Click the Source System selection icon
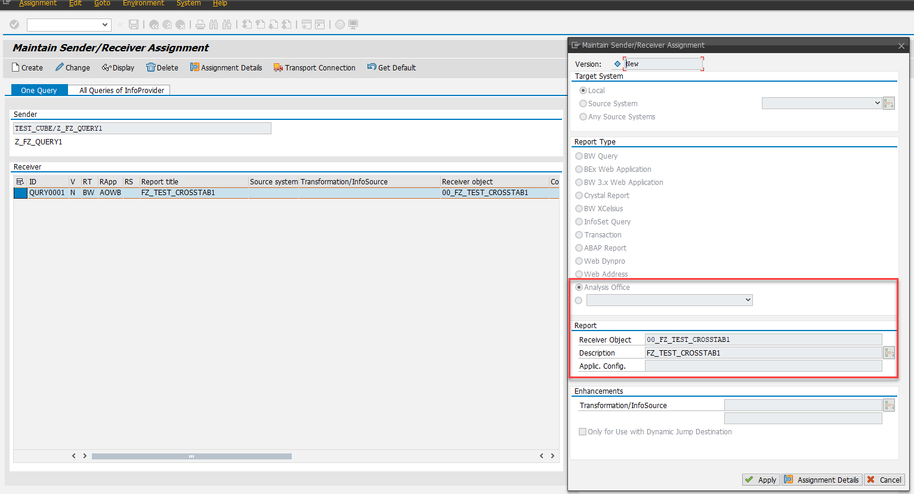 [x=889, y=104]
